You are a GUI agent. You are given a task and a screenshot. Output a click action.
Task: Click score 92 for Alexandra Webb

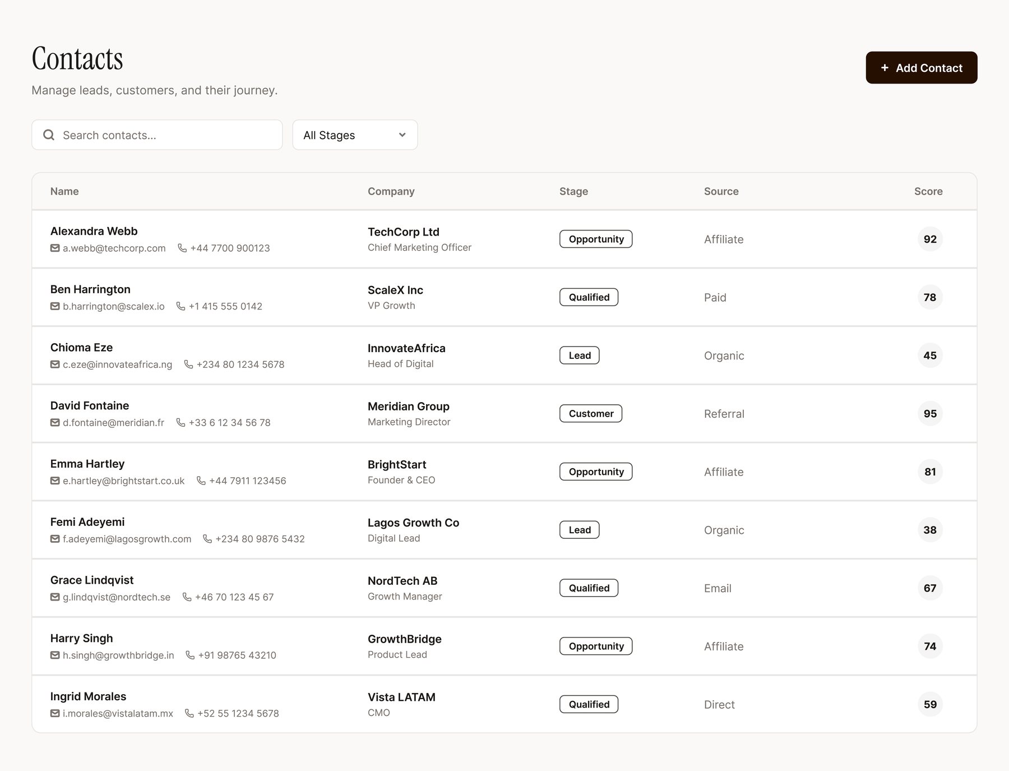coord(930,239)
